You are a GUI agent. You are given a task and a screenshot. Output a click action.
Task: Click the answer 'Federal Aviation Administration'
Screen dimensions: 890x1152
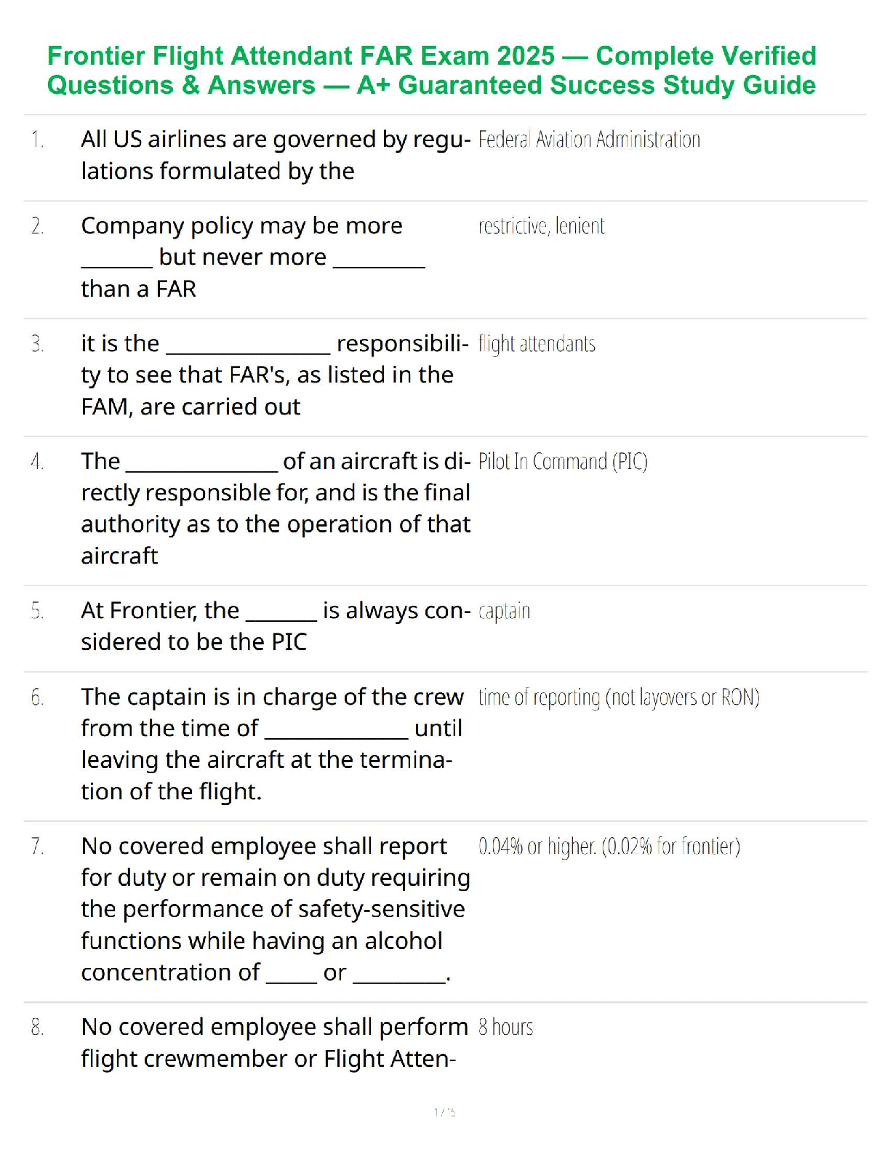[x=589, y=139]
